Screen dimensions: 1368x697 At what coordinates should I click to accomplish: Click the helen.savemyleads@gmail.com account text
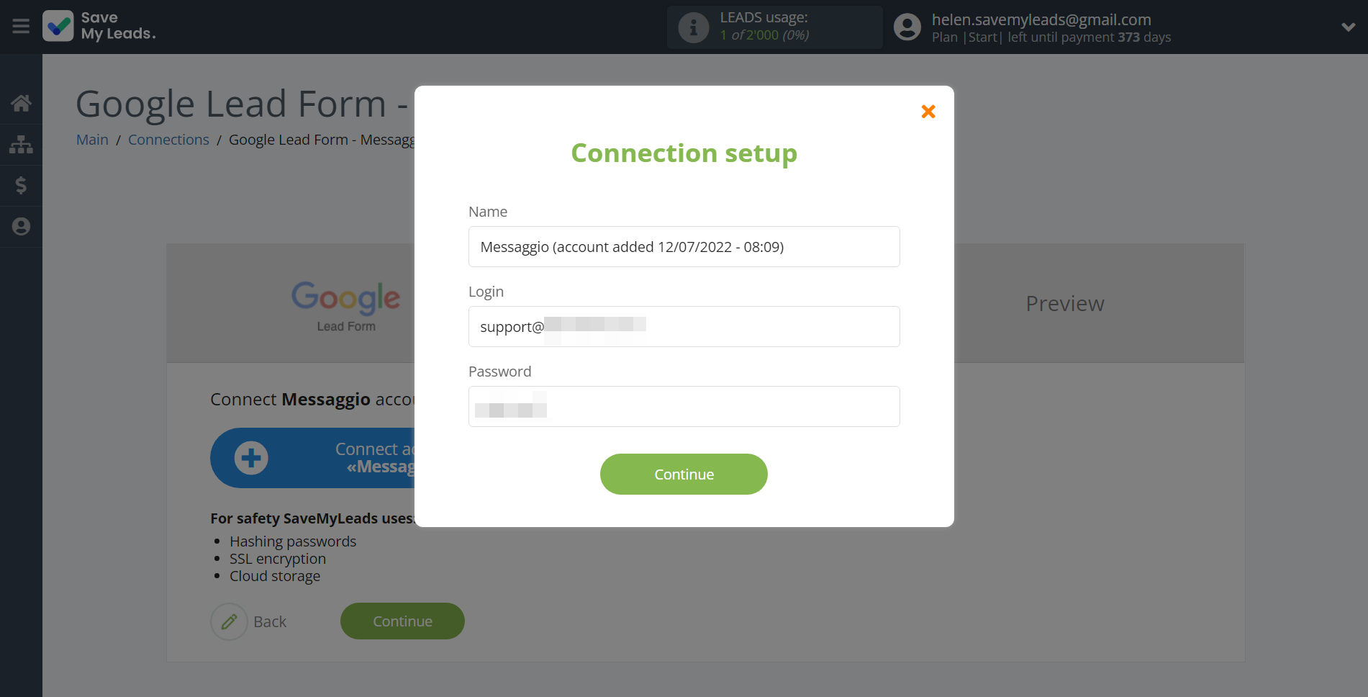(x=1041, y=19)
